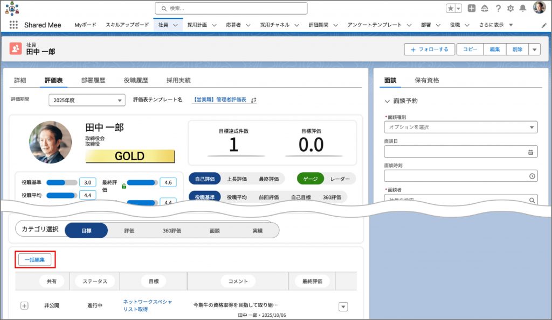552x320 pixels.
Task: Click the favorites star icon
Action: [x=451, y=8]
